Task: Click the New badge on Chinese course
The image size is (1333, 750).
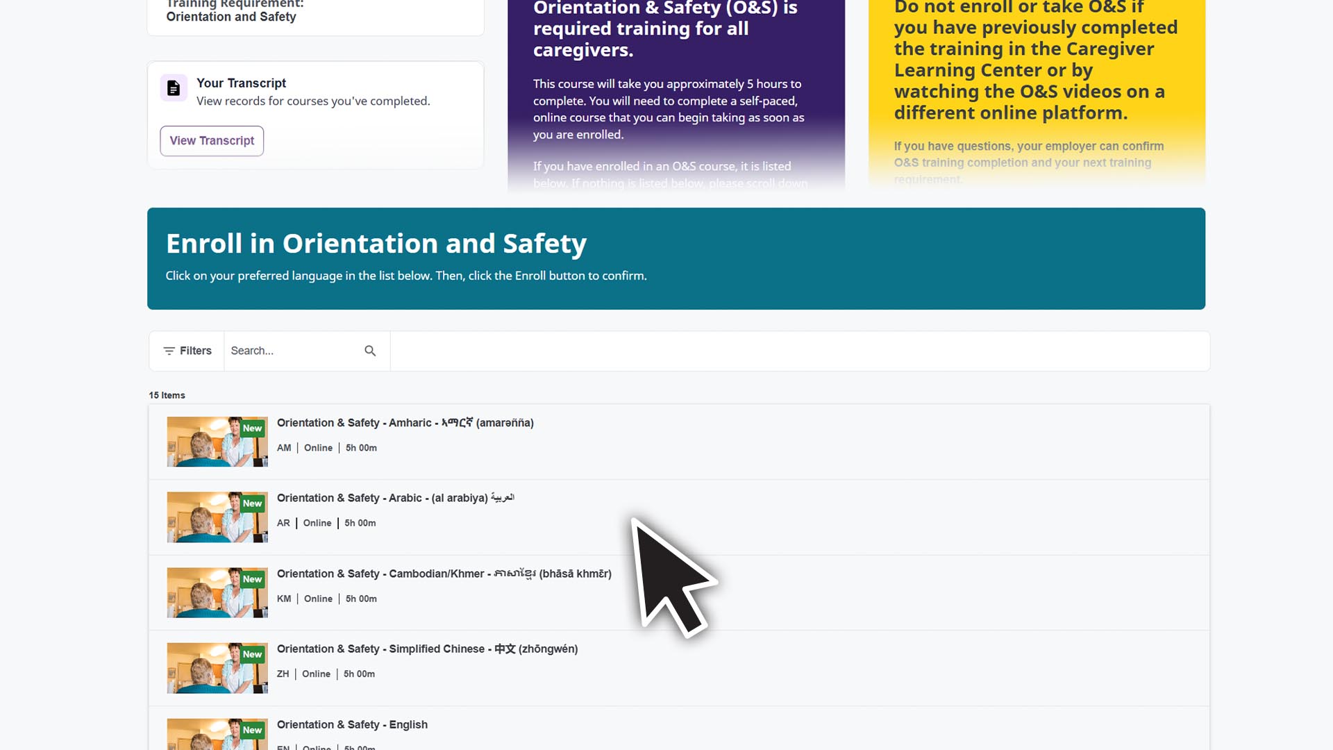Action: [252, 654]
